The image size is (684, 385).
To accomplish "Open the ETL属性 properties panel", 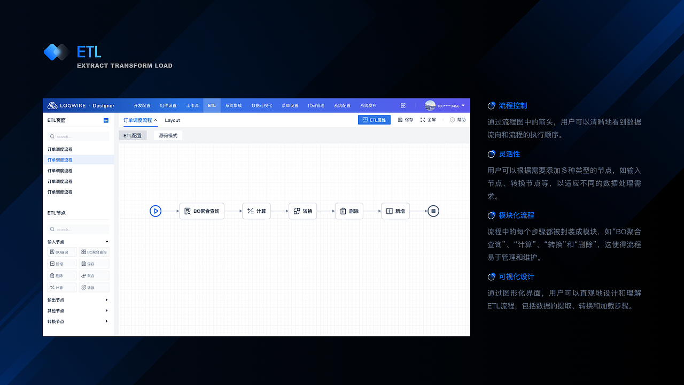I will click(x=374, y=120).
